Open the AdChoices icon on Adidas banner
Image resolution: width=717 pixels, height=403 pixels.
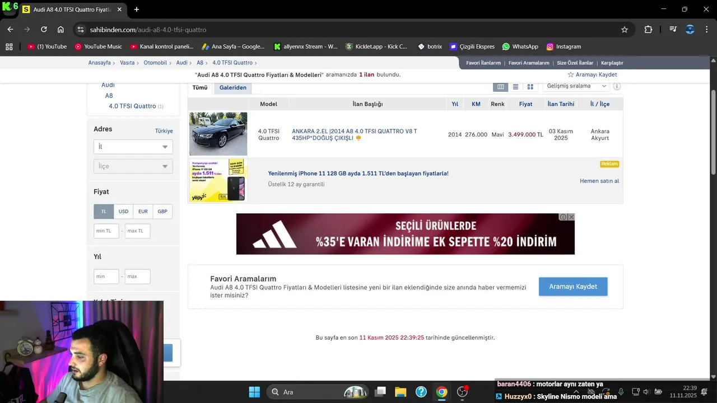(564, 217)
